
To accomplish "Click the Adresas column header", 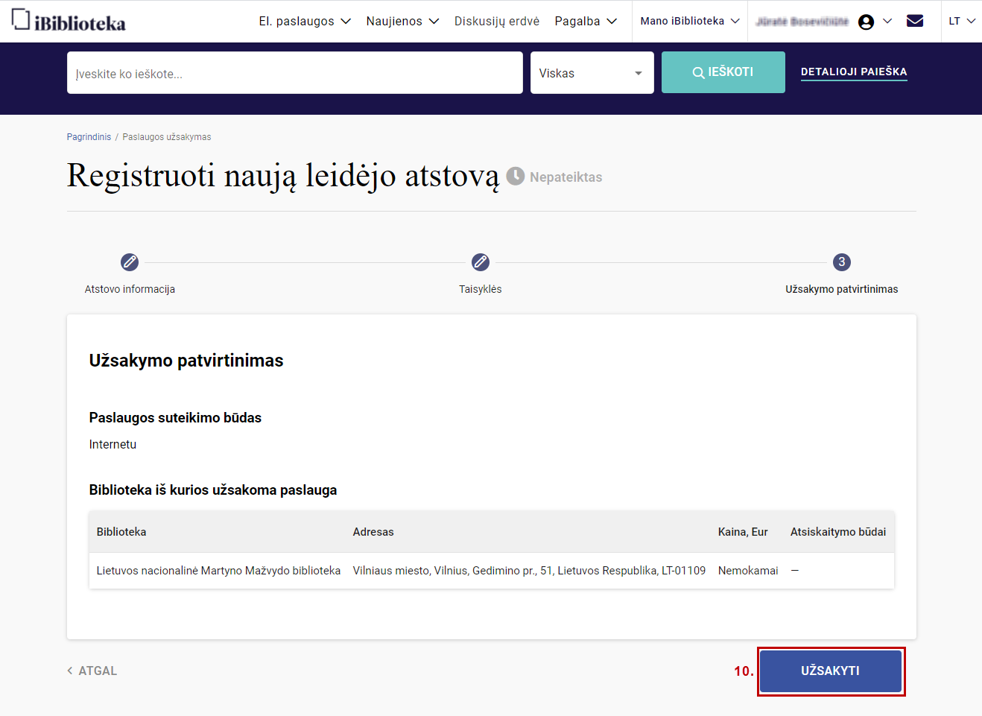I will tap(373, 532).
